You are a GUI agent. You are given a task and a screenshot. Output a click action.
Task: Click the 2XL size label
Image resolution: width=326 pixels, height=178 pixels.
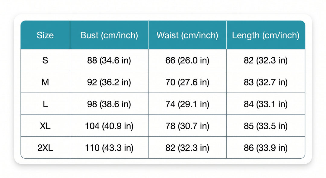45,147
